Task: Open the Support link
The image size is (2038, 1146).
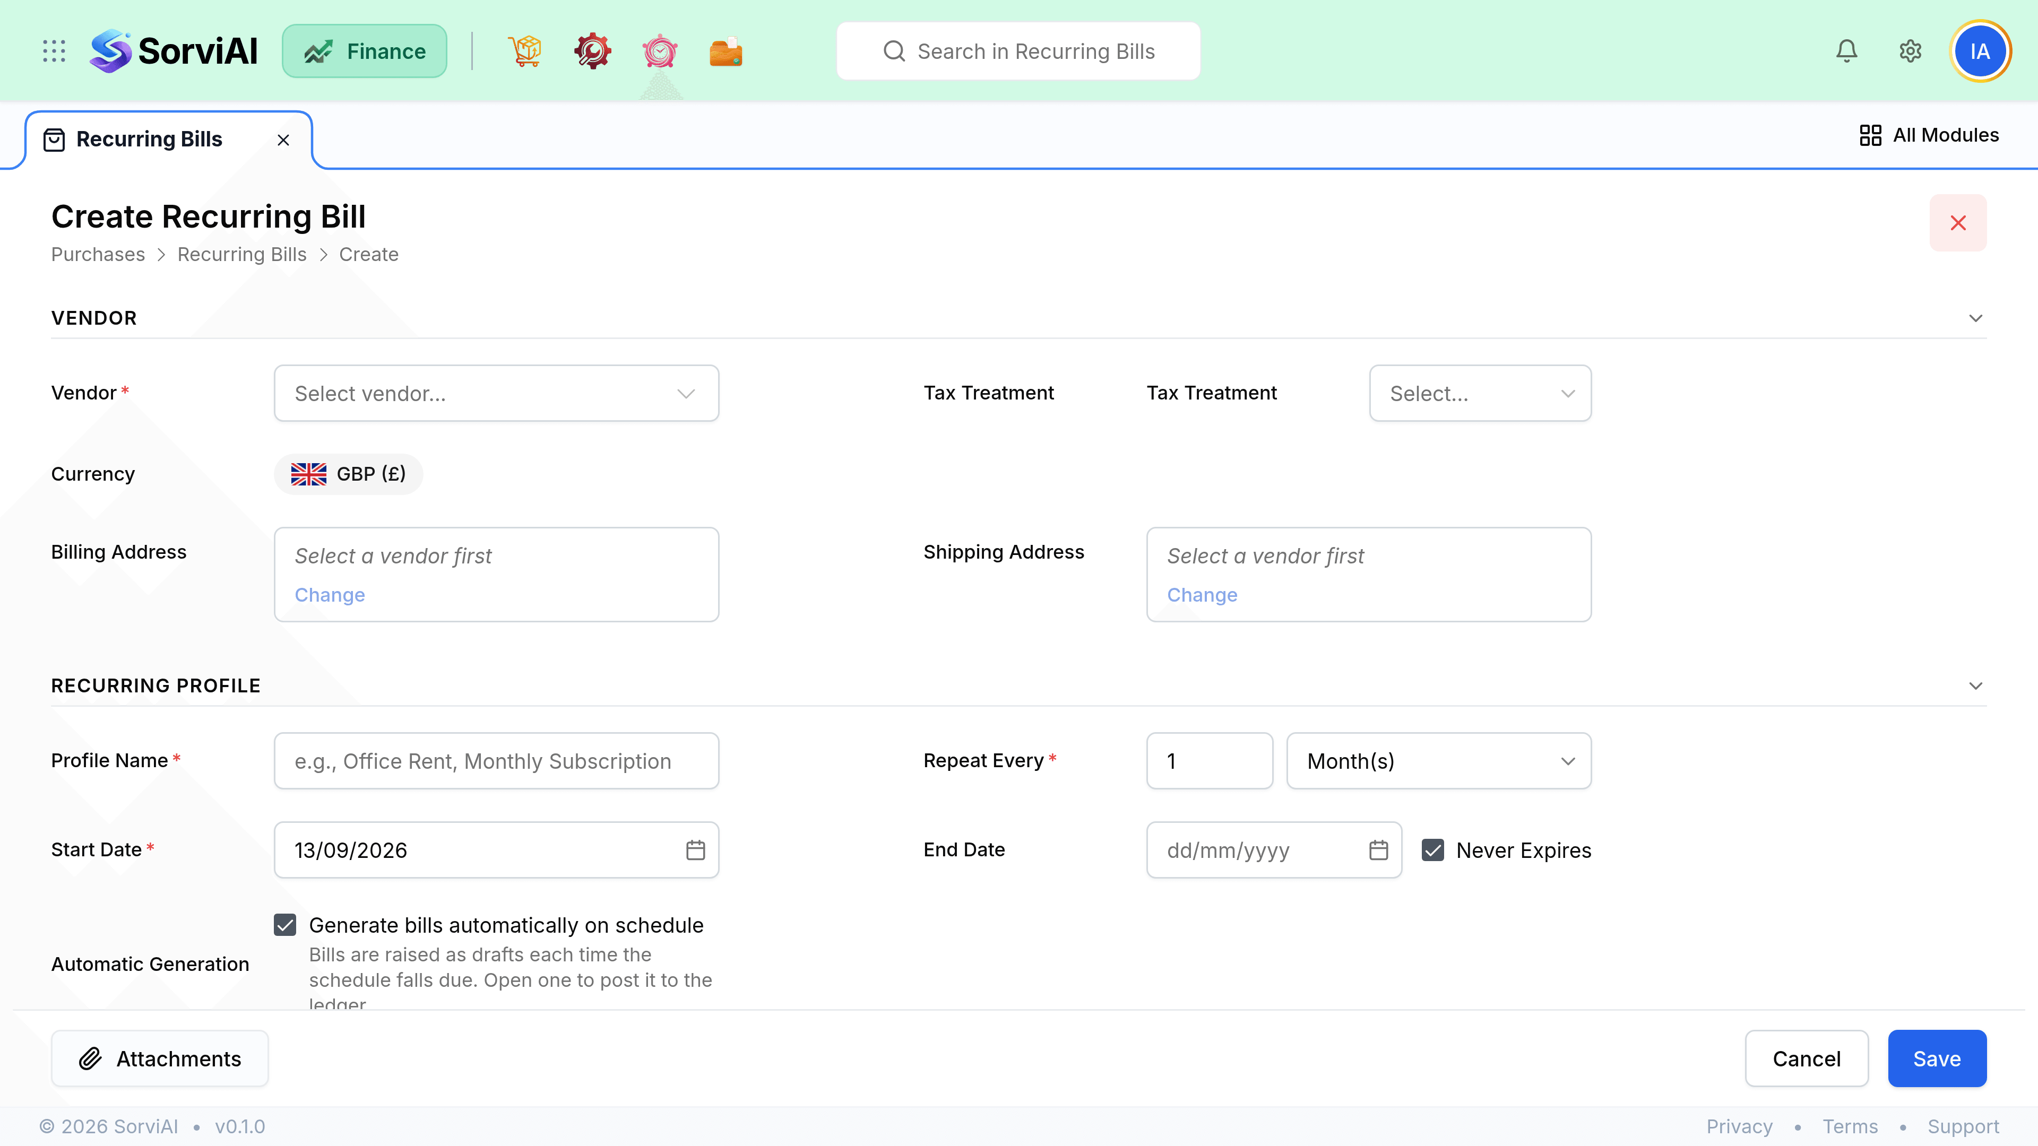Action: 1963,1126
